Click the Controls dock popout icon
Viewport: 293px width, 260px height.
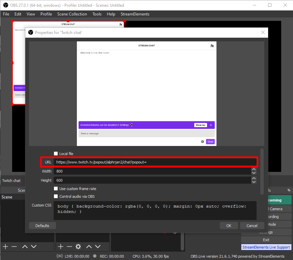tap(289, 190)
